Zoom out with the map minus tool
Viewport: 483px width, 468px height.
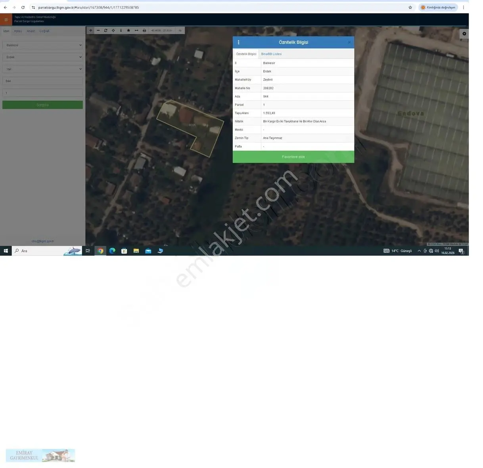pyautogui.click(x=98, y=31)
